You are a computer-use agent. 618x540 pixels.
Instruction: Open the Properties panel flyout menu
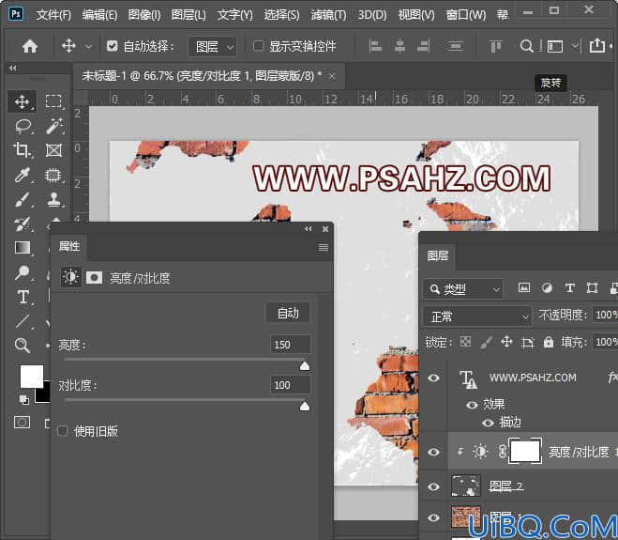[324, 248]
